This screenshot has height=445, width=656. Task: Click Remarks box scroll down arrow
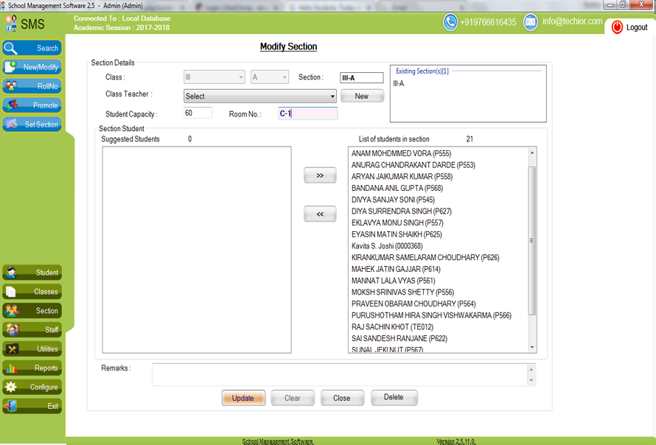tap(531, 381)
